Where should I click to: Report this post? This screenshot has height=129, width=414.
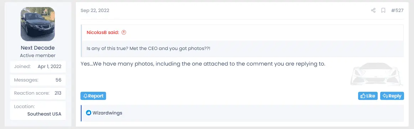[x=93, y=96]
